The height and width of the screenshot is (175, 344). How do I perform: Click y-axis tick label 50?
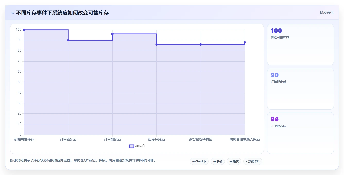click(20, 82)
